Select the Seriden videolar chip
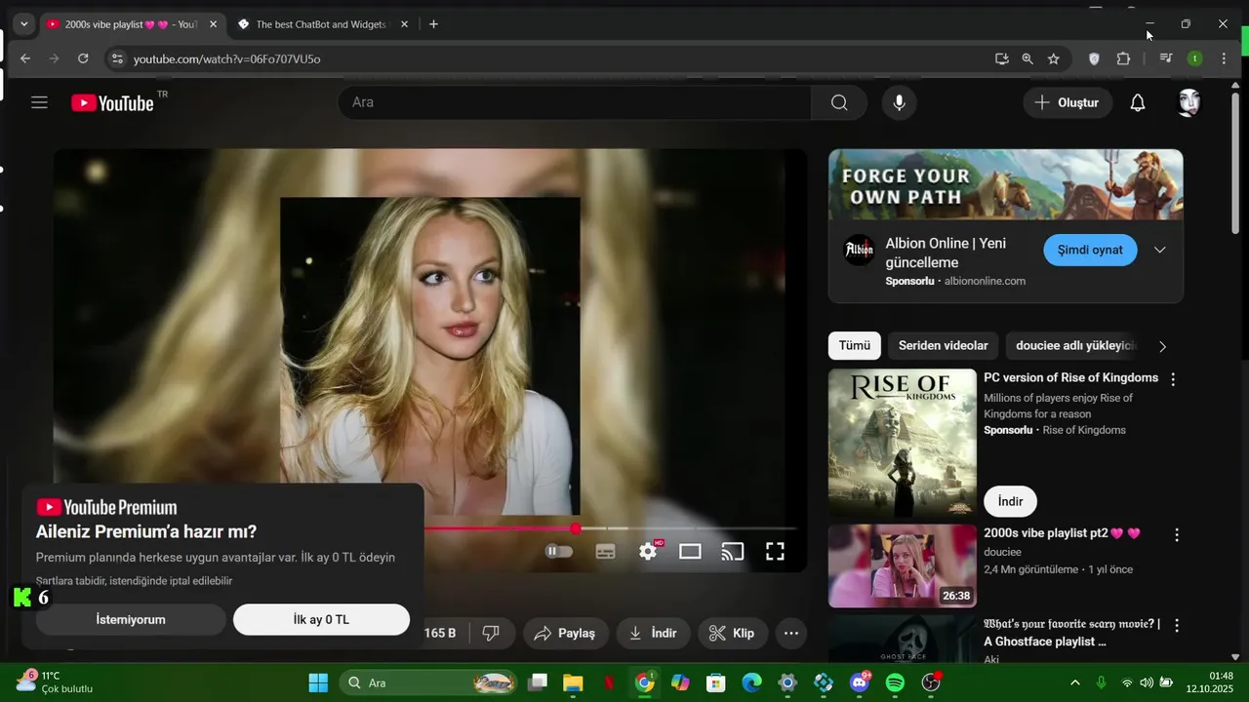This screenshot has width=1249, height=702. point(943,345)
